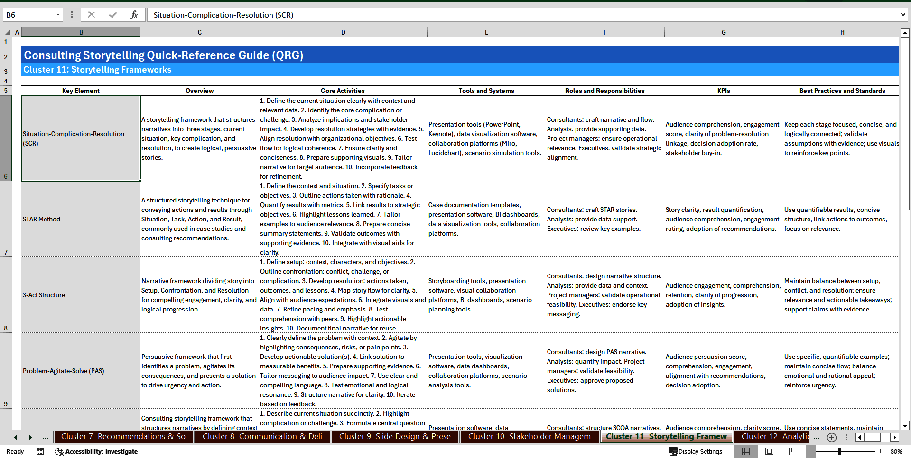This screenshot has height=458, width=911.
Task: Expand the formula bar with its right chevron
Action: pyautogui.click(x=903, y=15)
